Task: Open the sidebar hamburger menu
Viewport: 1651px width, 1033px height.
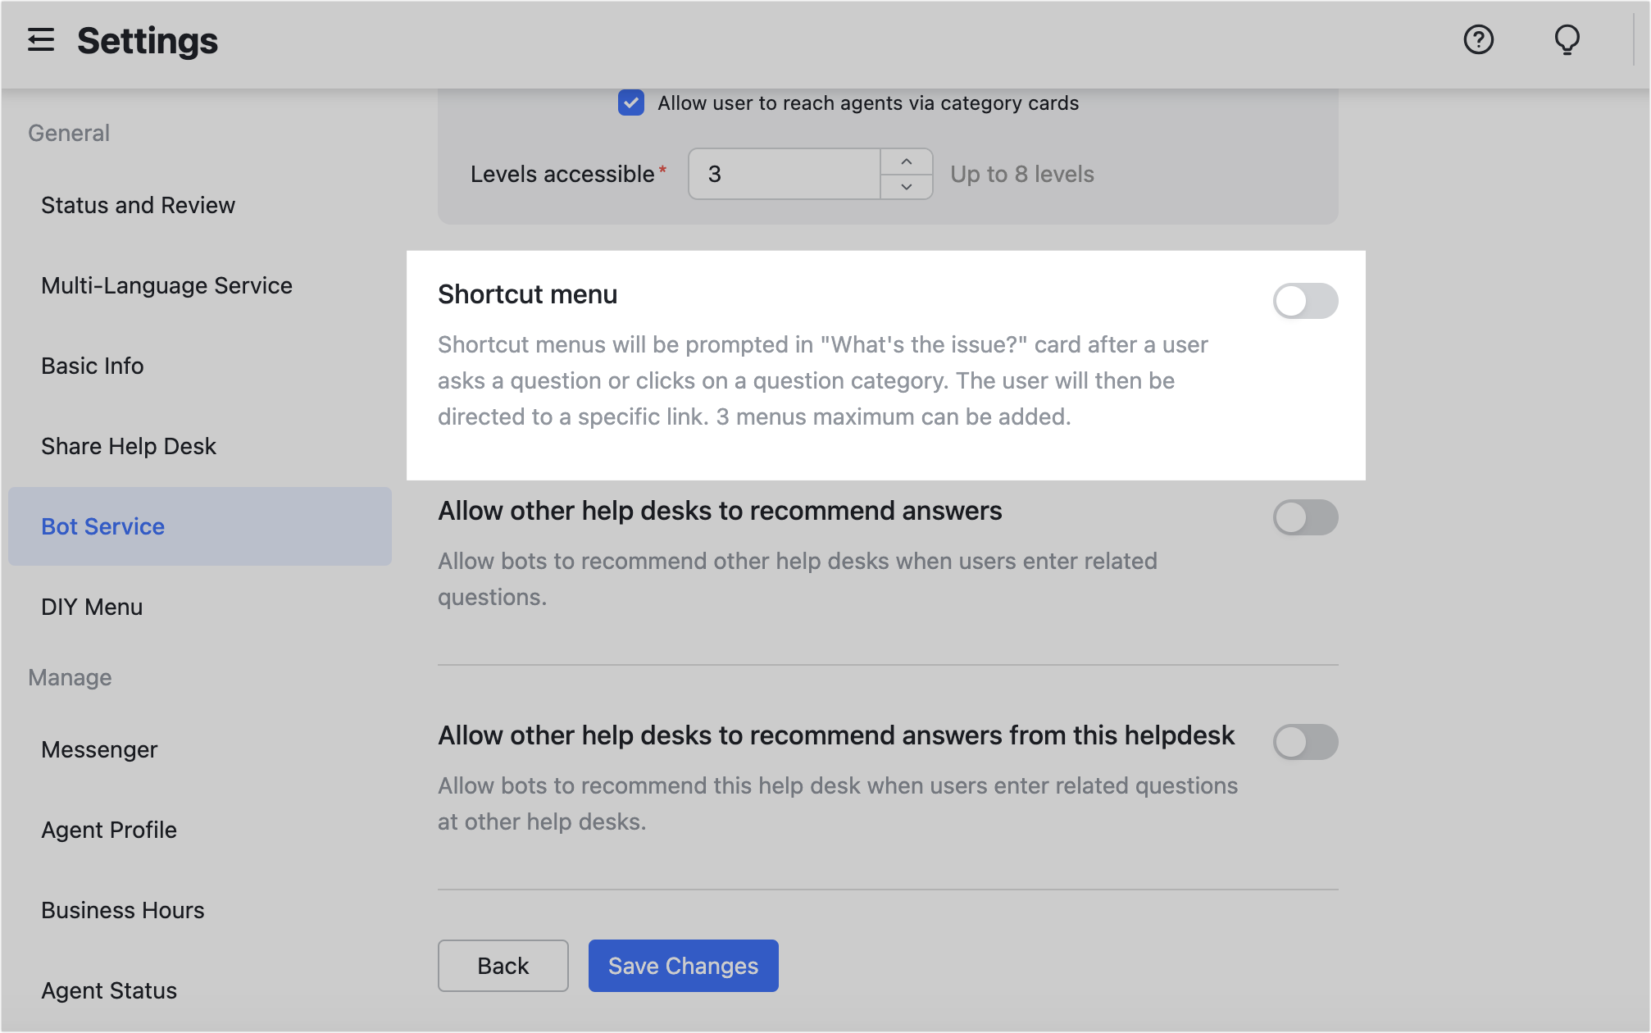Action: pyautogui.click(x=42, y=40)
